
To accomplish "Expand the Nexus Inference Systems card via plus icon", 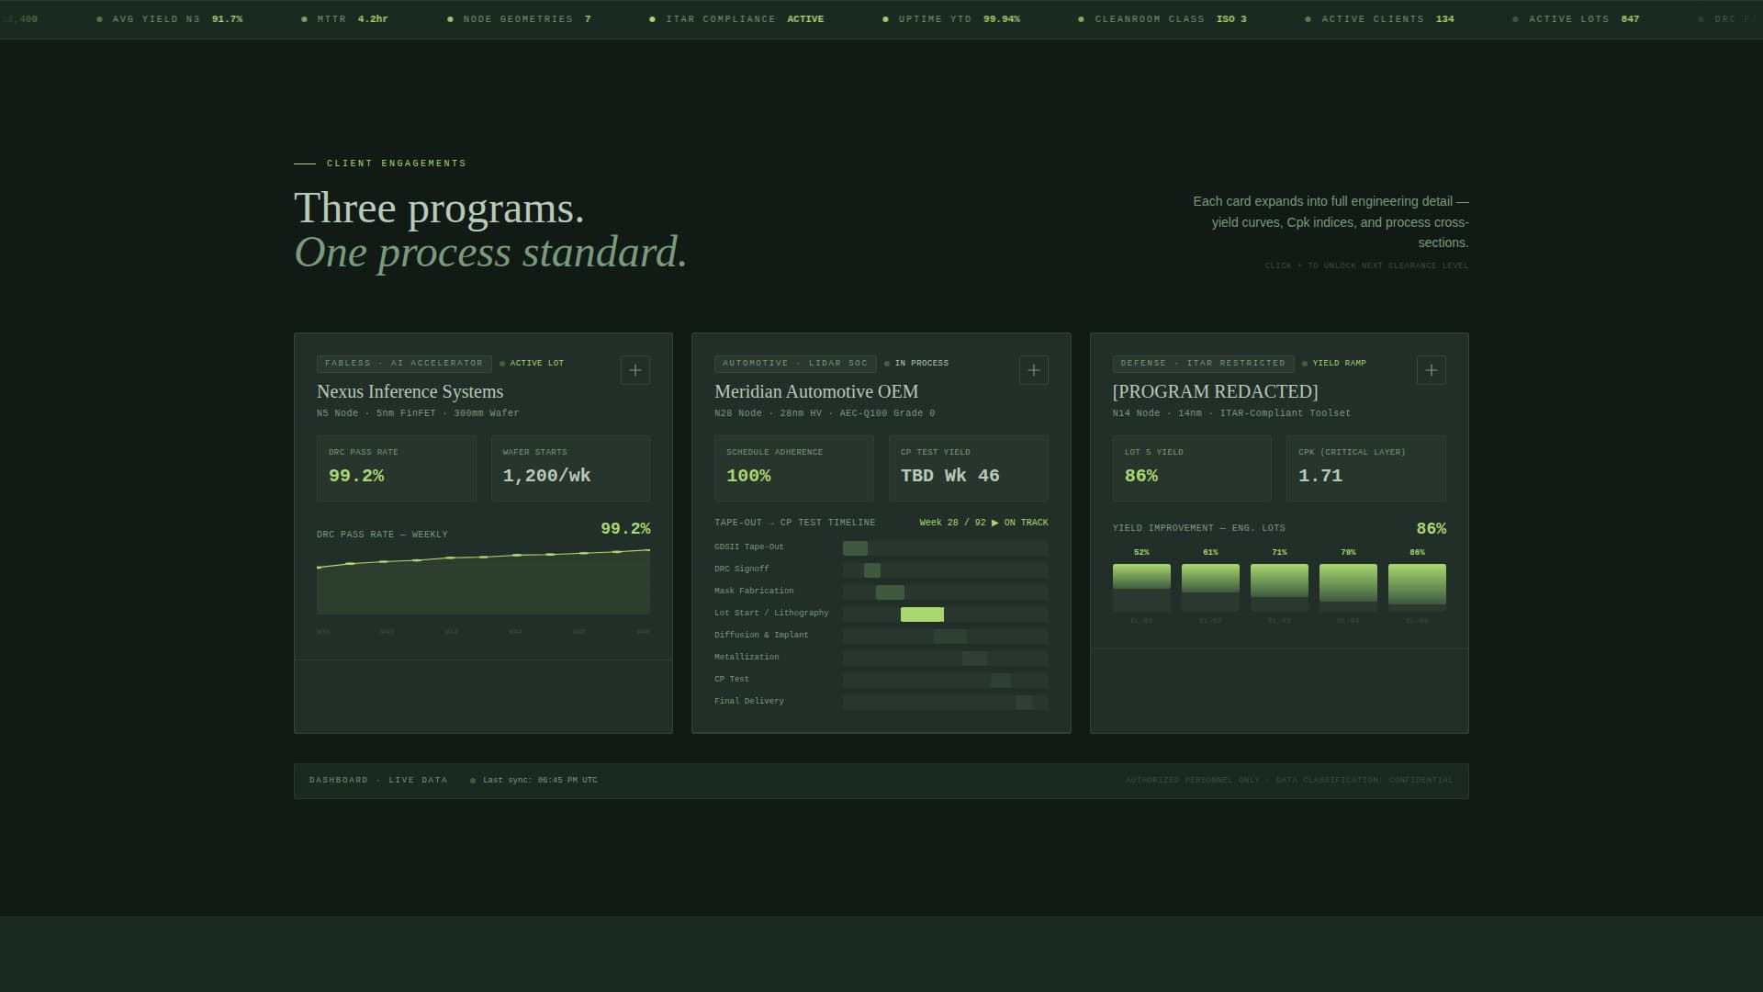I will [x=634, y=370].
